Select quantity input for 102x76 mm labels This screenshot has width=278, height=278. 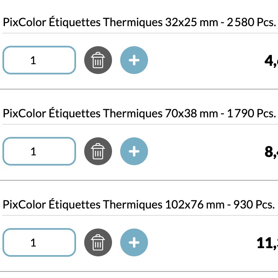coord(39,243)
